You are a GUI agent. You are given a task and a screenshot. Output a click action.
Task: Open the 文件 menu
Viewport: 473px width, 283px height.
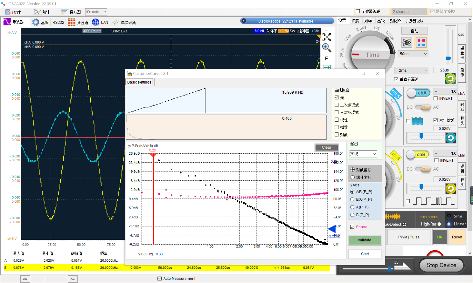pyautogui.click(x=13, y=12)
